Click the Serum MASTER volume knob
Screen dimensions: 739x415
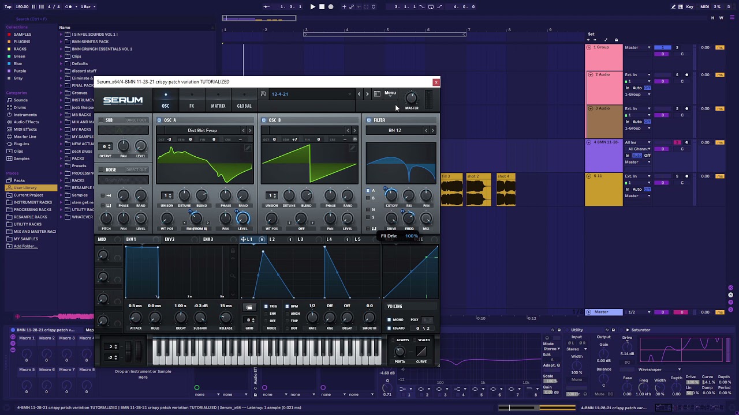click(411, 97)
